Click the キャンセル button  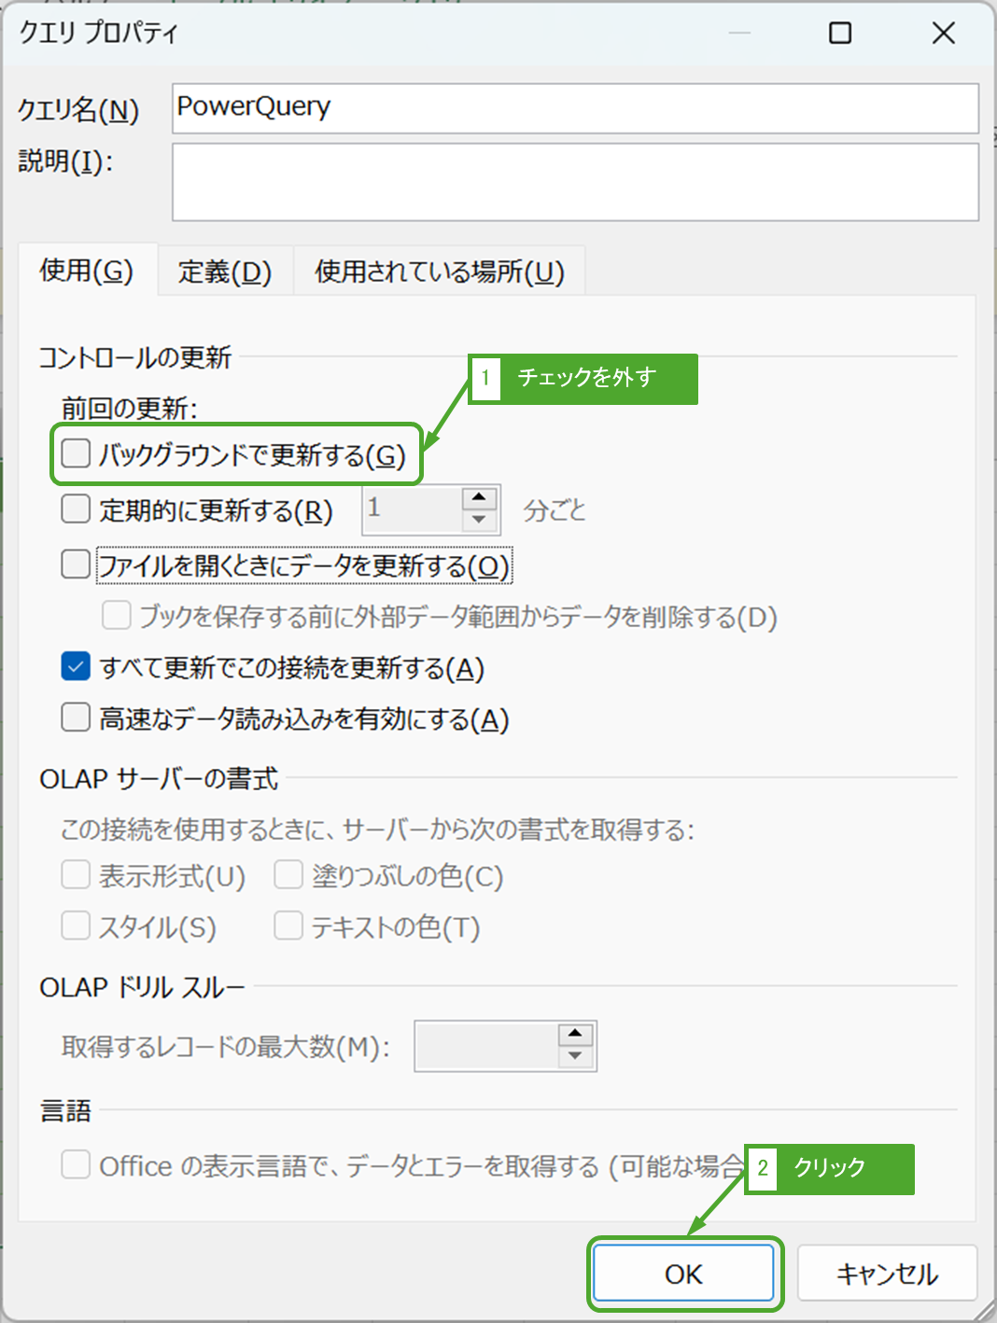point(886,1273)
